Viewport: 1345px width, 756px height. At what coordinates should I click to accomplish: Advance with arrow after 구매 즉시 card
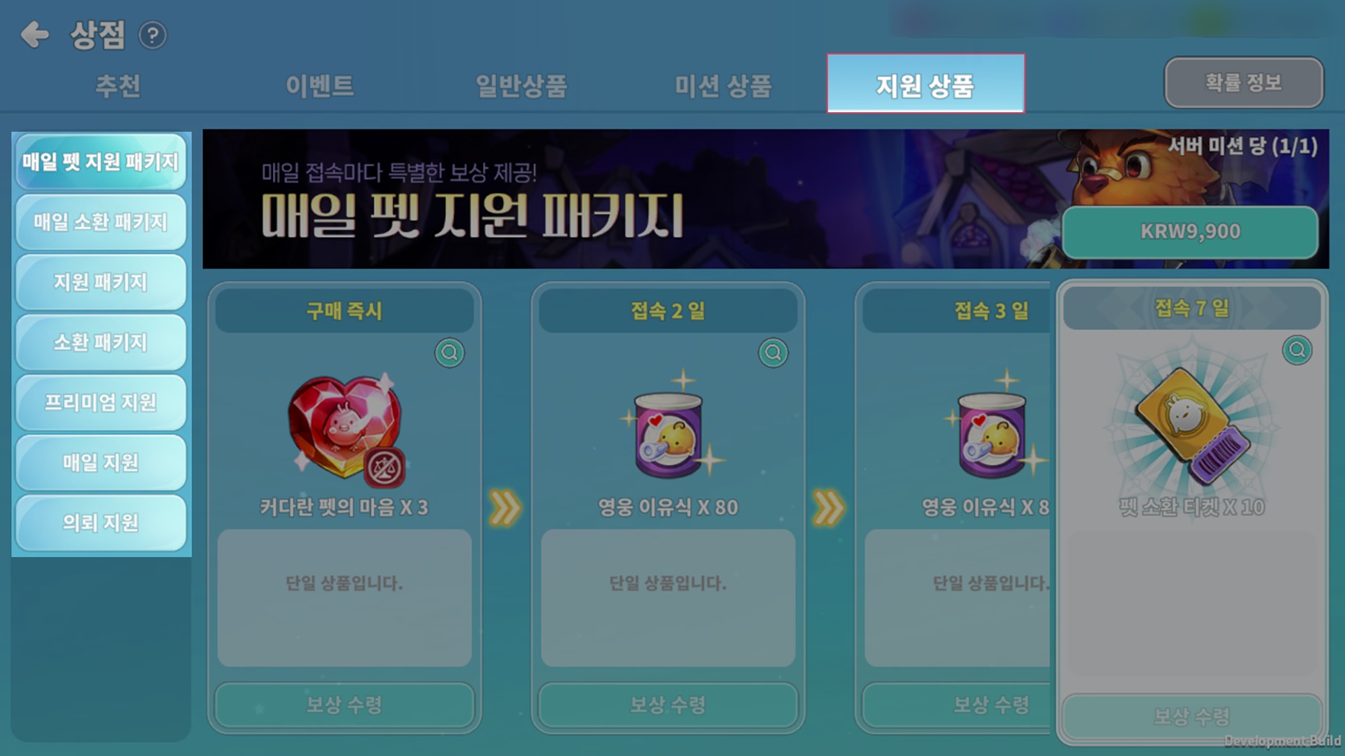point(505,508)
